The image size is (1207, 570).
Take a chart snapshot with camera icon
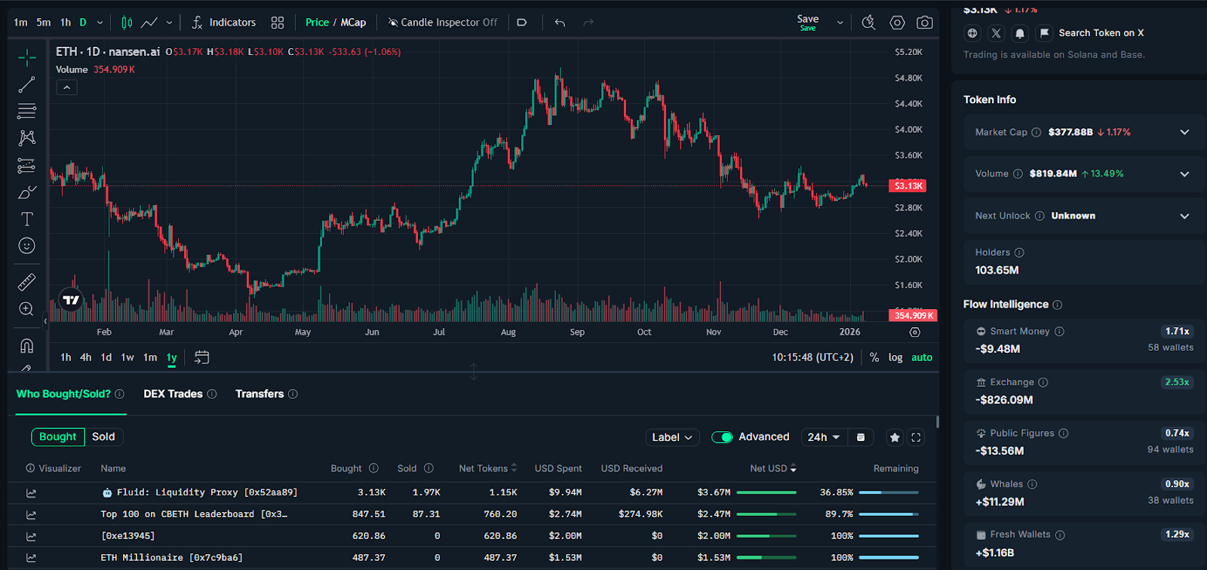click(x=924, y=23)
